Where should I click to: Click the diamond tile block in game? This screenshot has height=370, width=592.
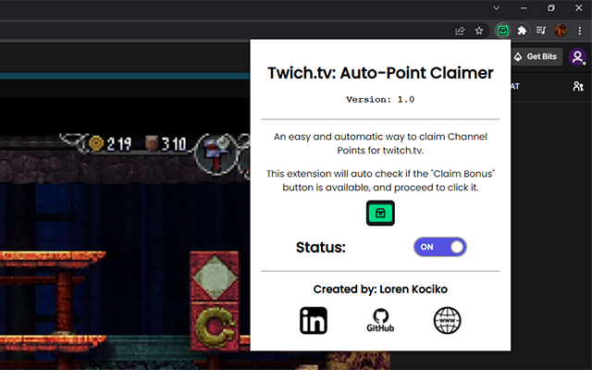pos(214,277)
